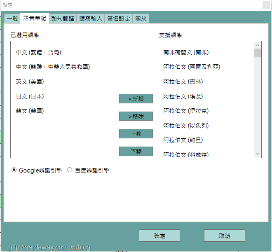The width and height of the screenshot is (272, 252).
Task: Select 百度辨識引擎 radio button
Action: [70, 170]
